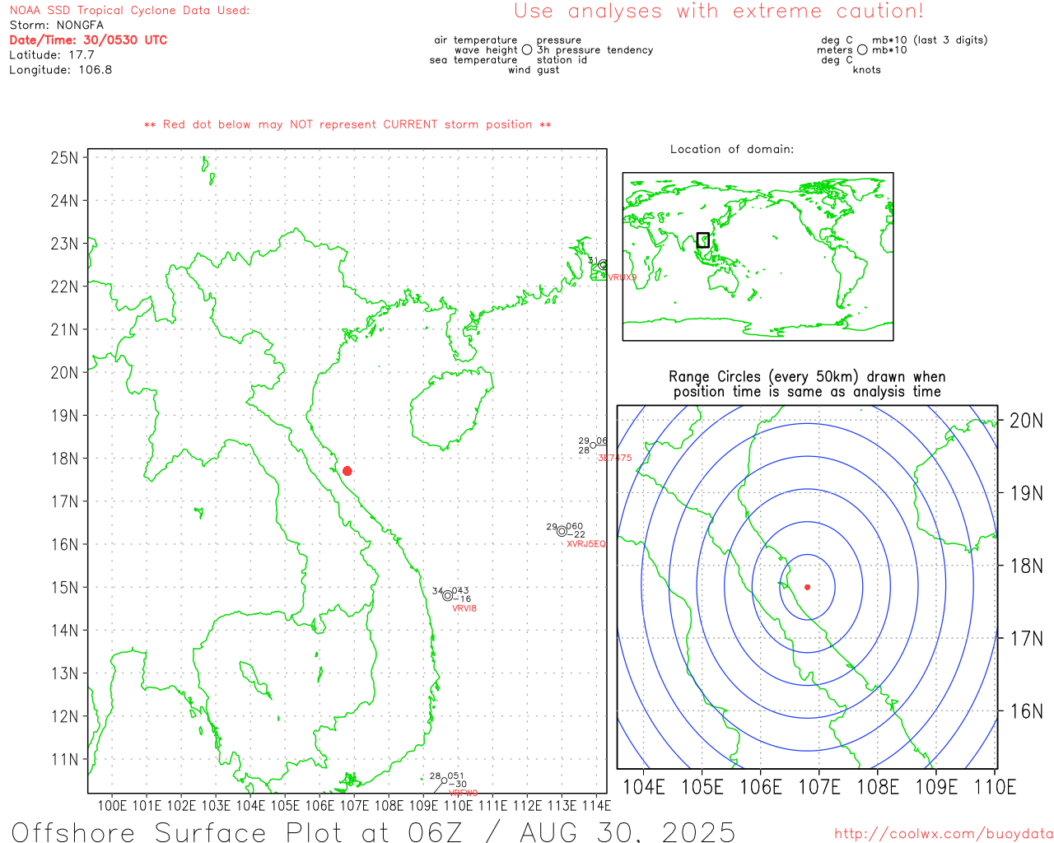Open the coolwx.com/buoydata link
Viewport: 1054px width, 843px height.
[944, 833]
